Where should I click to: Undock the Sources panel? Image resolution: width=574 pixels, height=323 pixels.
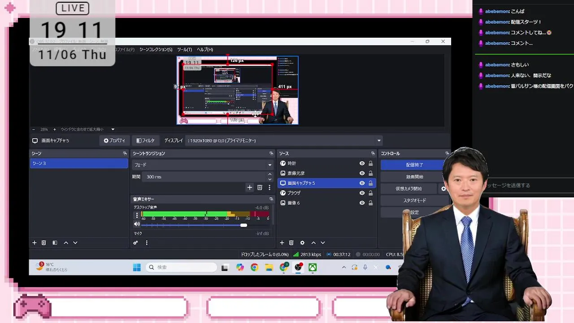click(373, 153)
